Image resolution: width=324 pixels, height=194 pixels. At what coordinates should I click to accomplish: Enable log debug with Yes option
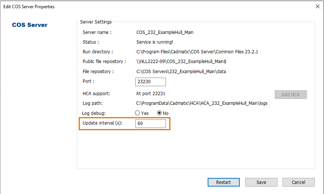tap(138, 113)
